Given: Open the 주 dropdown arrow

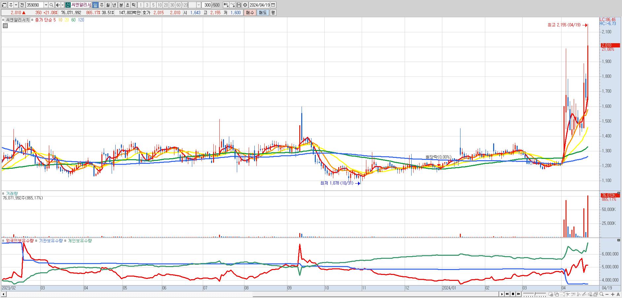Looking at the screenshot, I should click(17, 5).
